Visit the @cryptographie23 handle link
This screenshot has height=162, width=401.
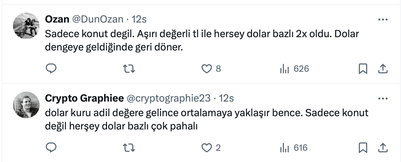(169, 99)
